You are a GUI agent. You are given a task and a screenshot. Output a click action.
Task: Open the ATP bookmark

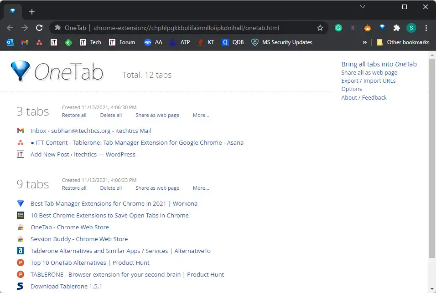pyautogui.click(x=180, y=42)
